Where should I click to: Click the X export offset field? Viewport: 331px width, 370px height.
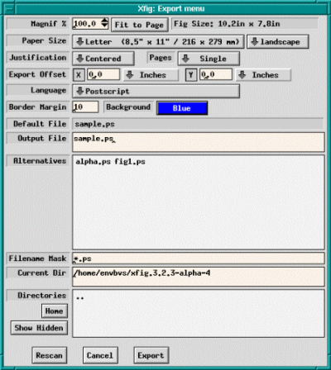point(103,74)
